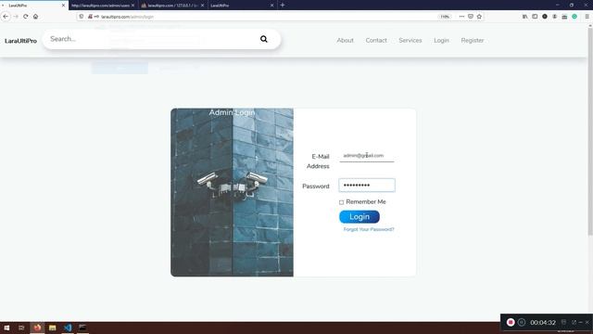Close the first LaraUltiPro tab
593x334 pixels.
[x=63, y=6]
